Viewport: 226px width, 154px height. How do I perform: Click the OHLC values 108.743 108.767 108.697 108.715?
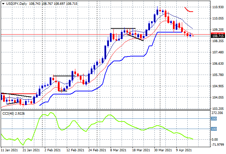click(x=53, y=4)
